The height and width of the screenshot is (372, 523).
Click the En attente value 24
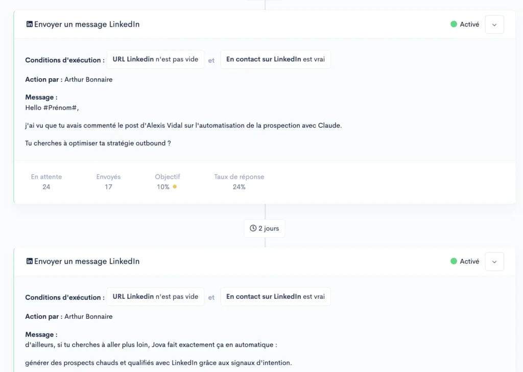[46, 187]
